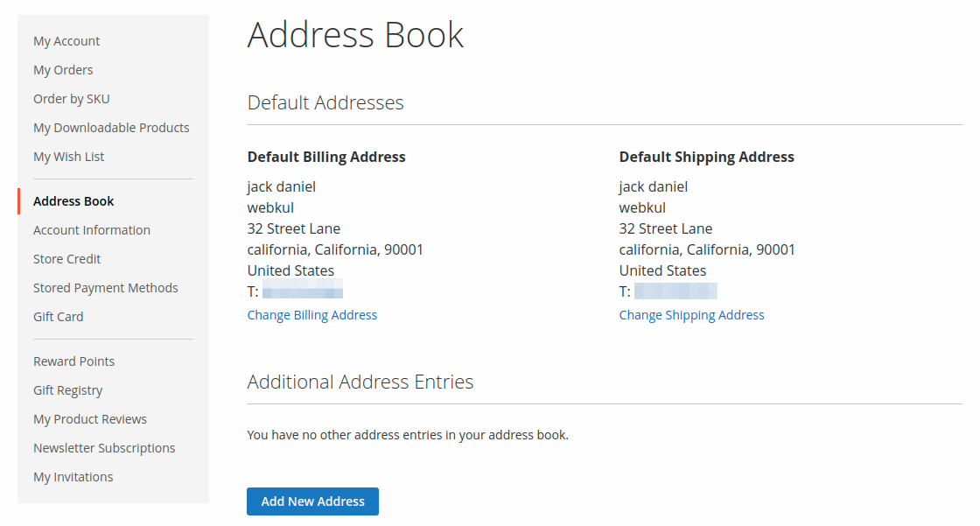
Task: Open Account Information settings
Action: coord(91,229)
